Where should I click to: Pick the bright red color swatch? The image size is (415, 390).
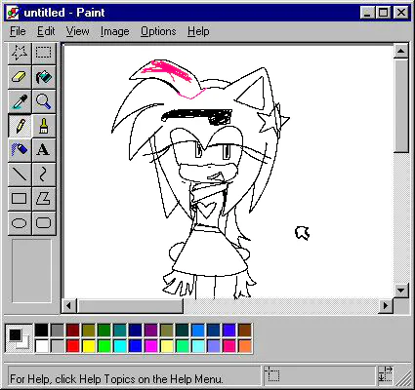pyautogui.click(x=73, y=346)
